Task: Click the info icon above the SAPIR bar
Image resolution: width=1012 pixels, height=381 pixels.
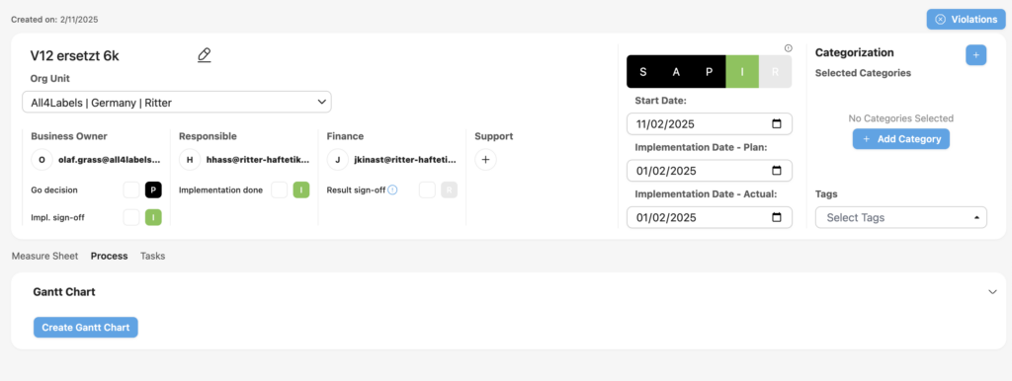Action: point(788,48)
